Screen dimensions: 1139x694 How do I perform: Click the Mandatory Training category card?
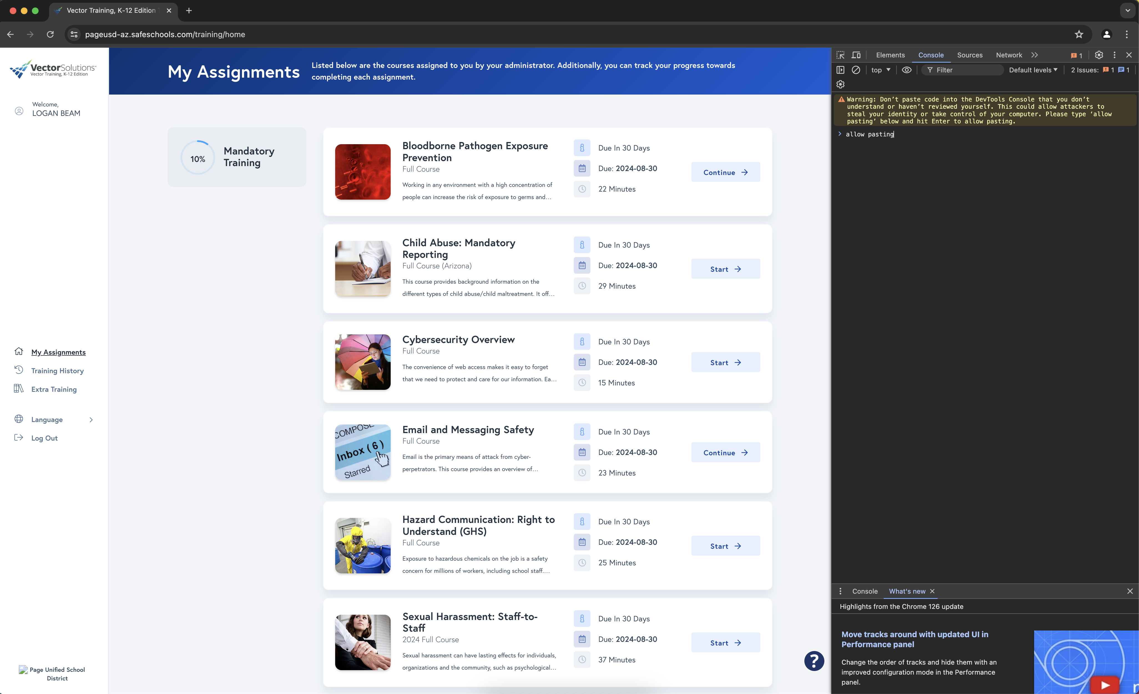[x=237, y=157]
